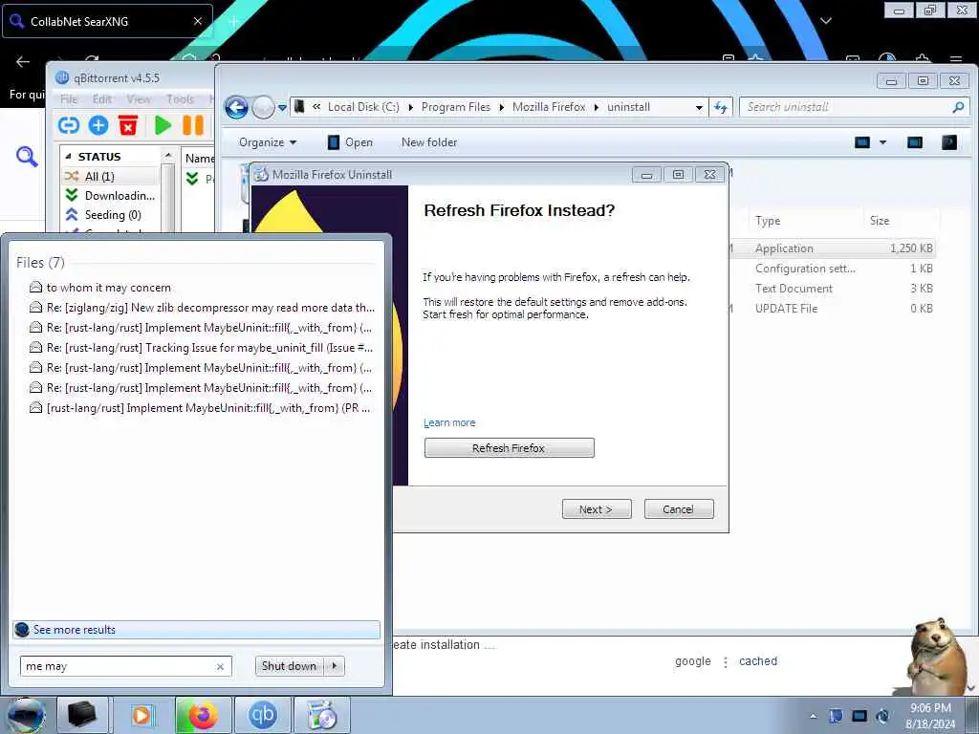Select the Text Document row
Image resolution: width=979 pixels, height=734 pixels.
[x=833, y=289]
